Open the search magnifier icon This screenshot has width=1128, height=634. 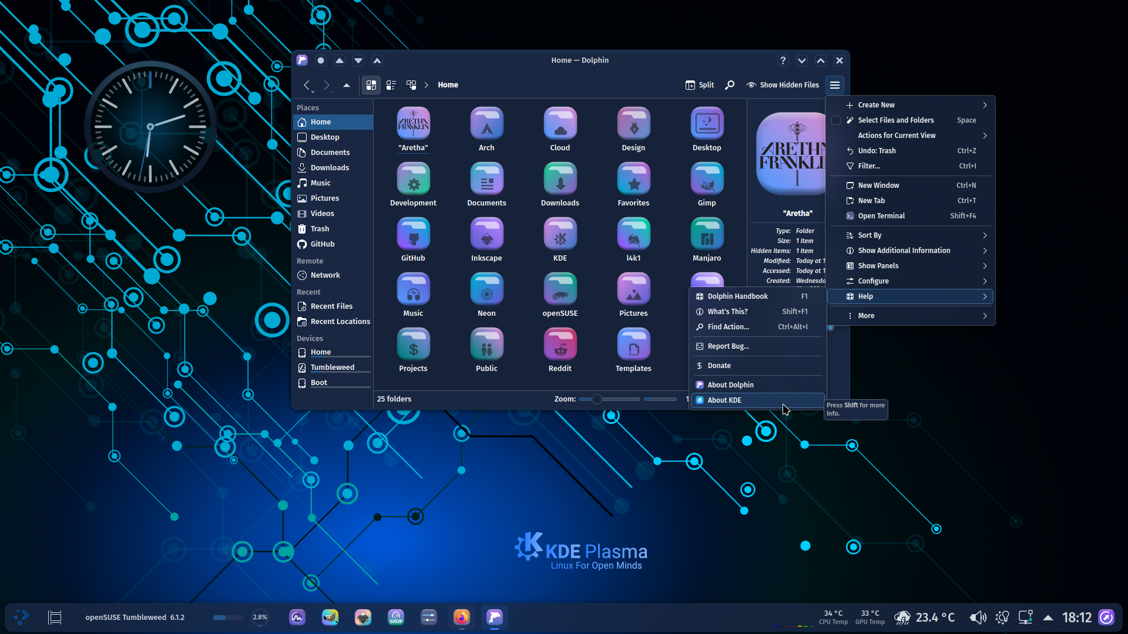[729, 85]
